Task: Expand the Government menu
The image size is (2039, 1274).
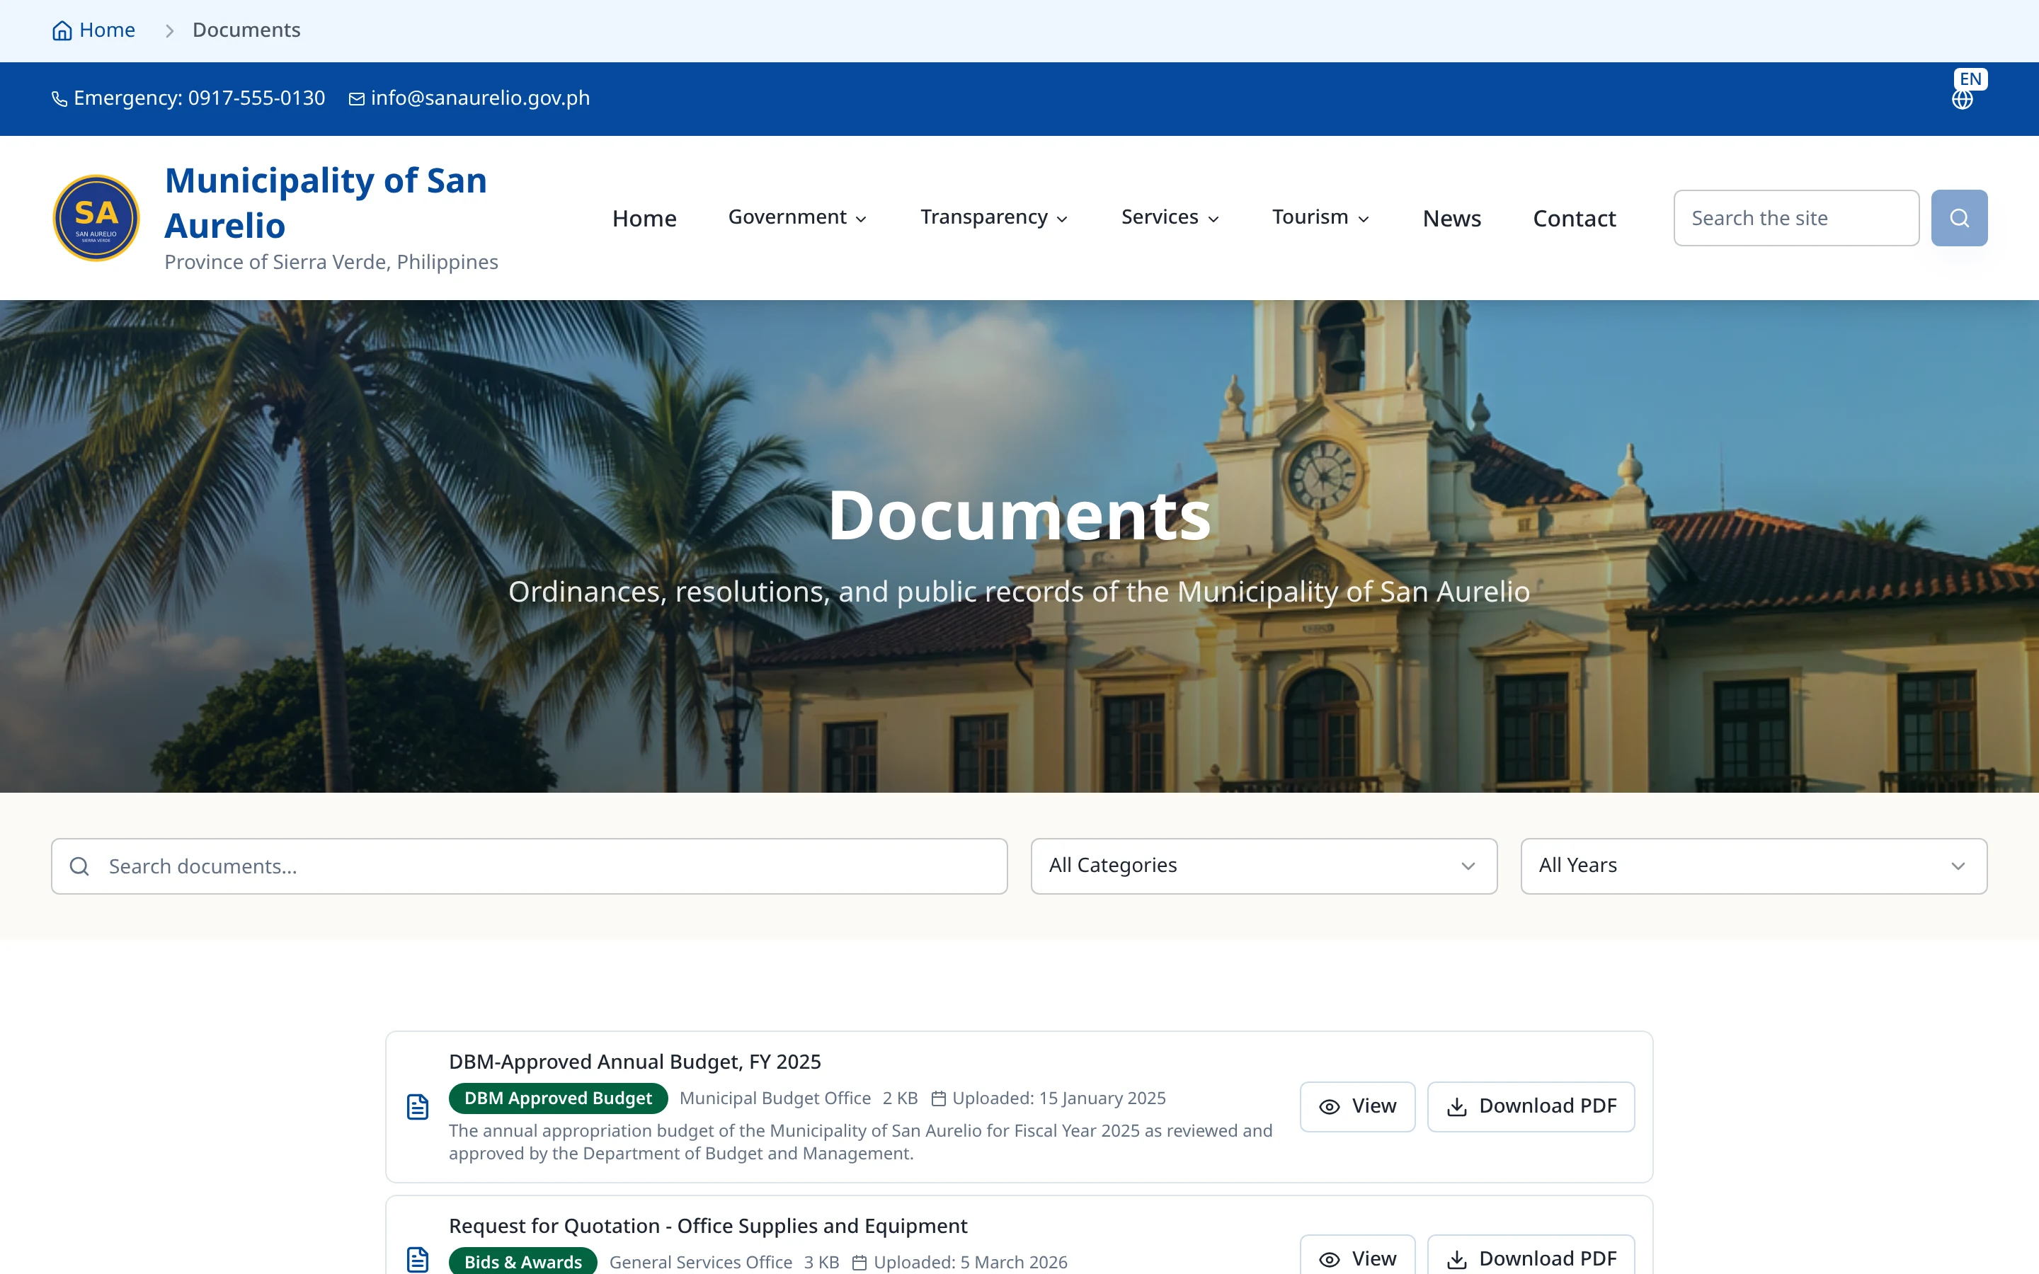Action: point(797,217)
